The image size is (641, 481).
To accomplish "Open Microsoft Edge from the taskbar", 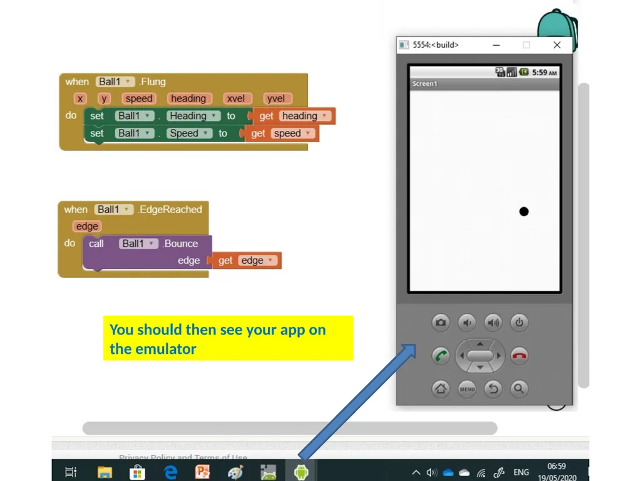I will click(x=170, y=472).
